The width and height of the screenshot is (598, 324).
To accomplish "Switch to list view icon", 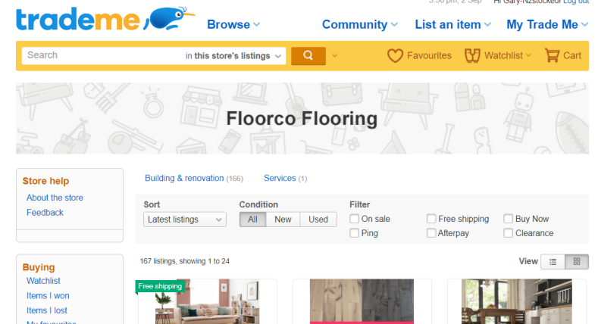I will pos(553,262).
